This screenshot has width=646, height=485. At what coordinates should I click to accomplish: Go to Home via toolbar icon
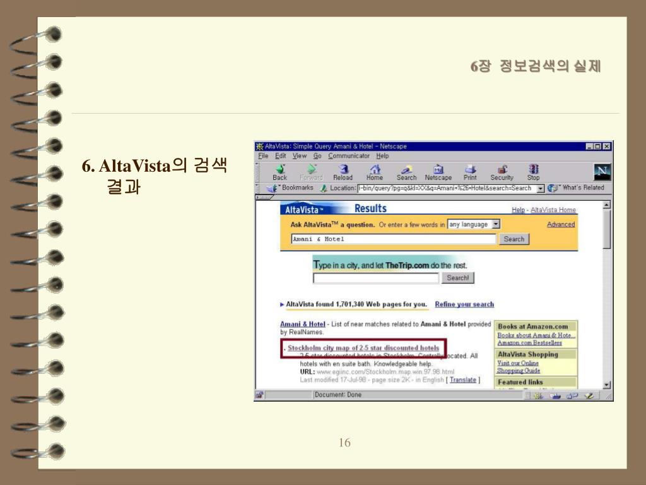tap(375, 172)
